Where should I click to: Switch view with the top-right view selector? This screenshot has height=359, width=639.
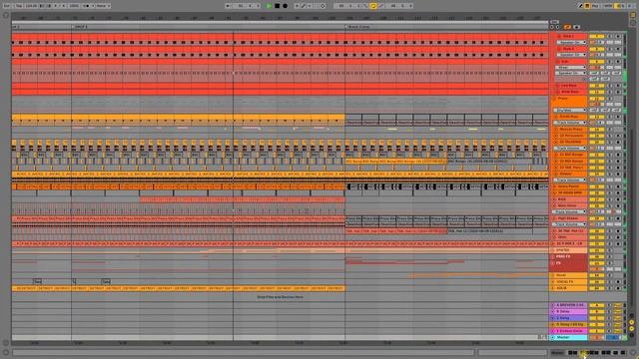tap(633, 16)
